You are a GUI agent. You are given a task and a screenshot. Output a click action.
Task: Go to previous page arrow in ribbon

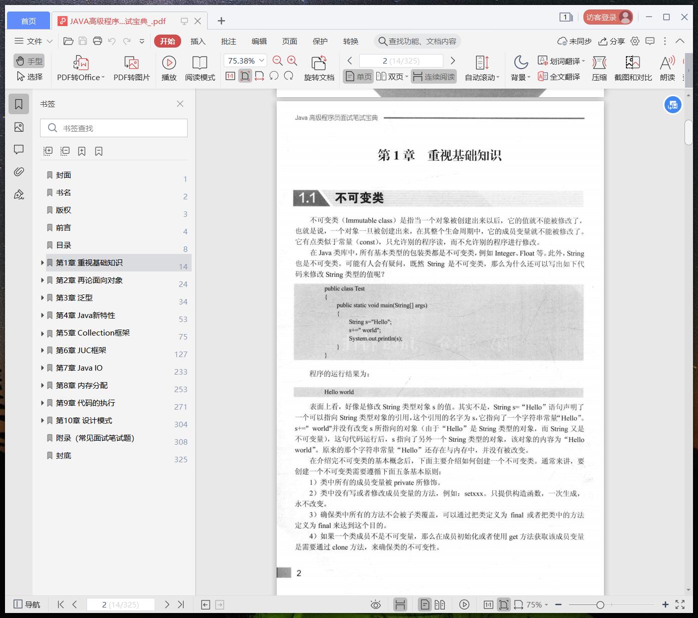350,61
